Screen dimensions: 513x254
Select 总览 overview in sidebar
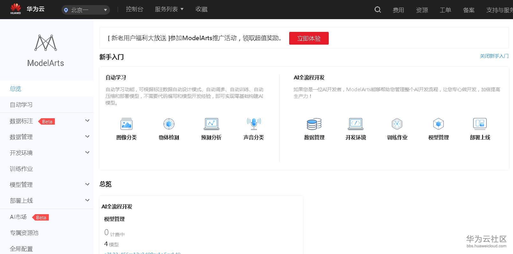47,89
